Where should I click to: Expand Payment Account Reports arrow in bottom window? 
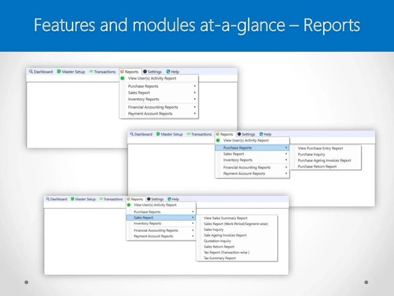click(193, 236)
